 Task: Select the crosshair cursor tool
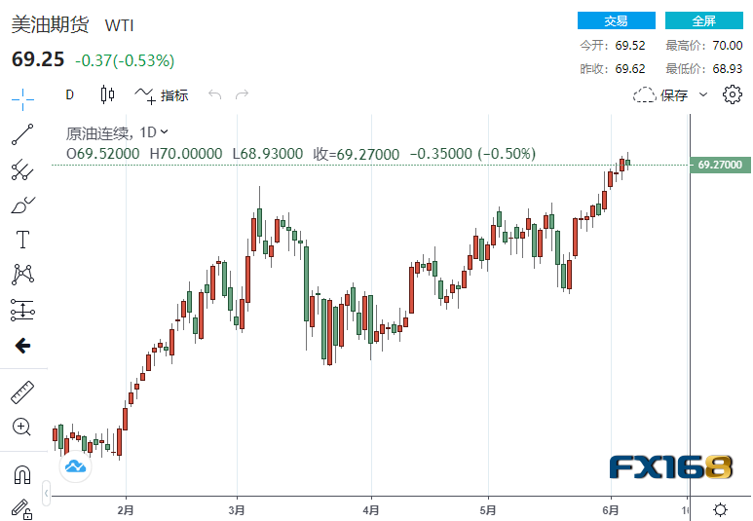coord(21,95)
